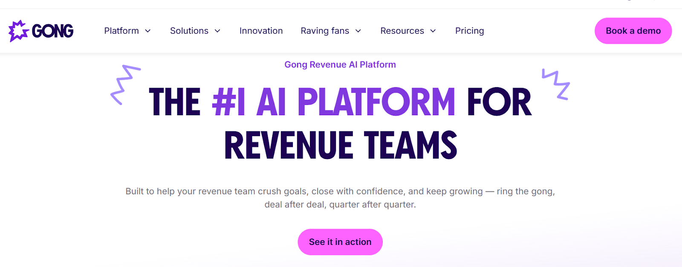682x267 pixels.
Task: Click the Book a demo button
Action: 633,31
